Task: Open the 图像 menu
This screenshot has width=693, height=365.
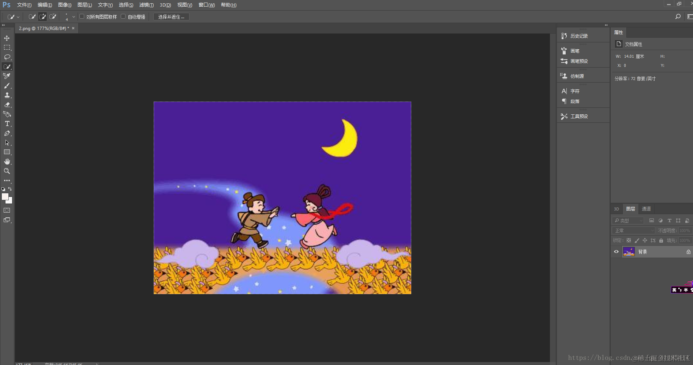Action: 65,5
